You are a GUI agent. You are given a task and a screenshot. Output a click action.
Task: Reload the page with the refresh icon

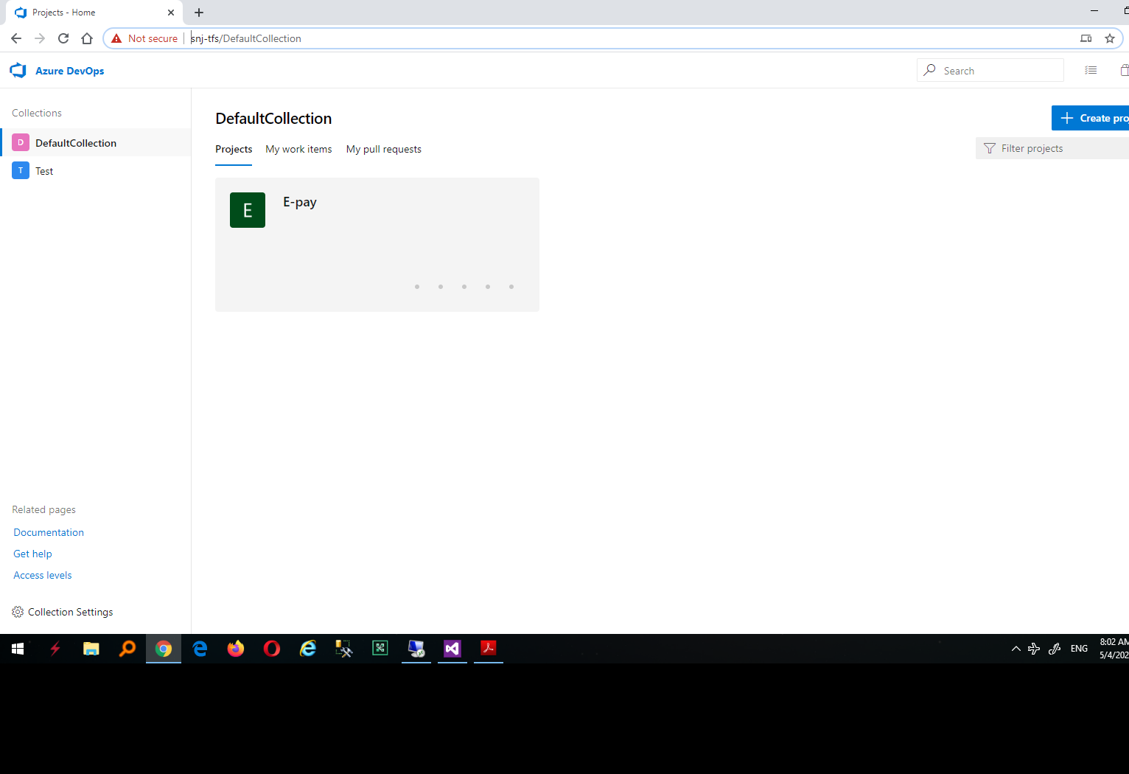(63, 38)
